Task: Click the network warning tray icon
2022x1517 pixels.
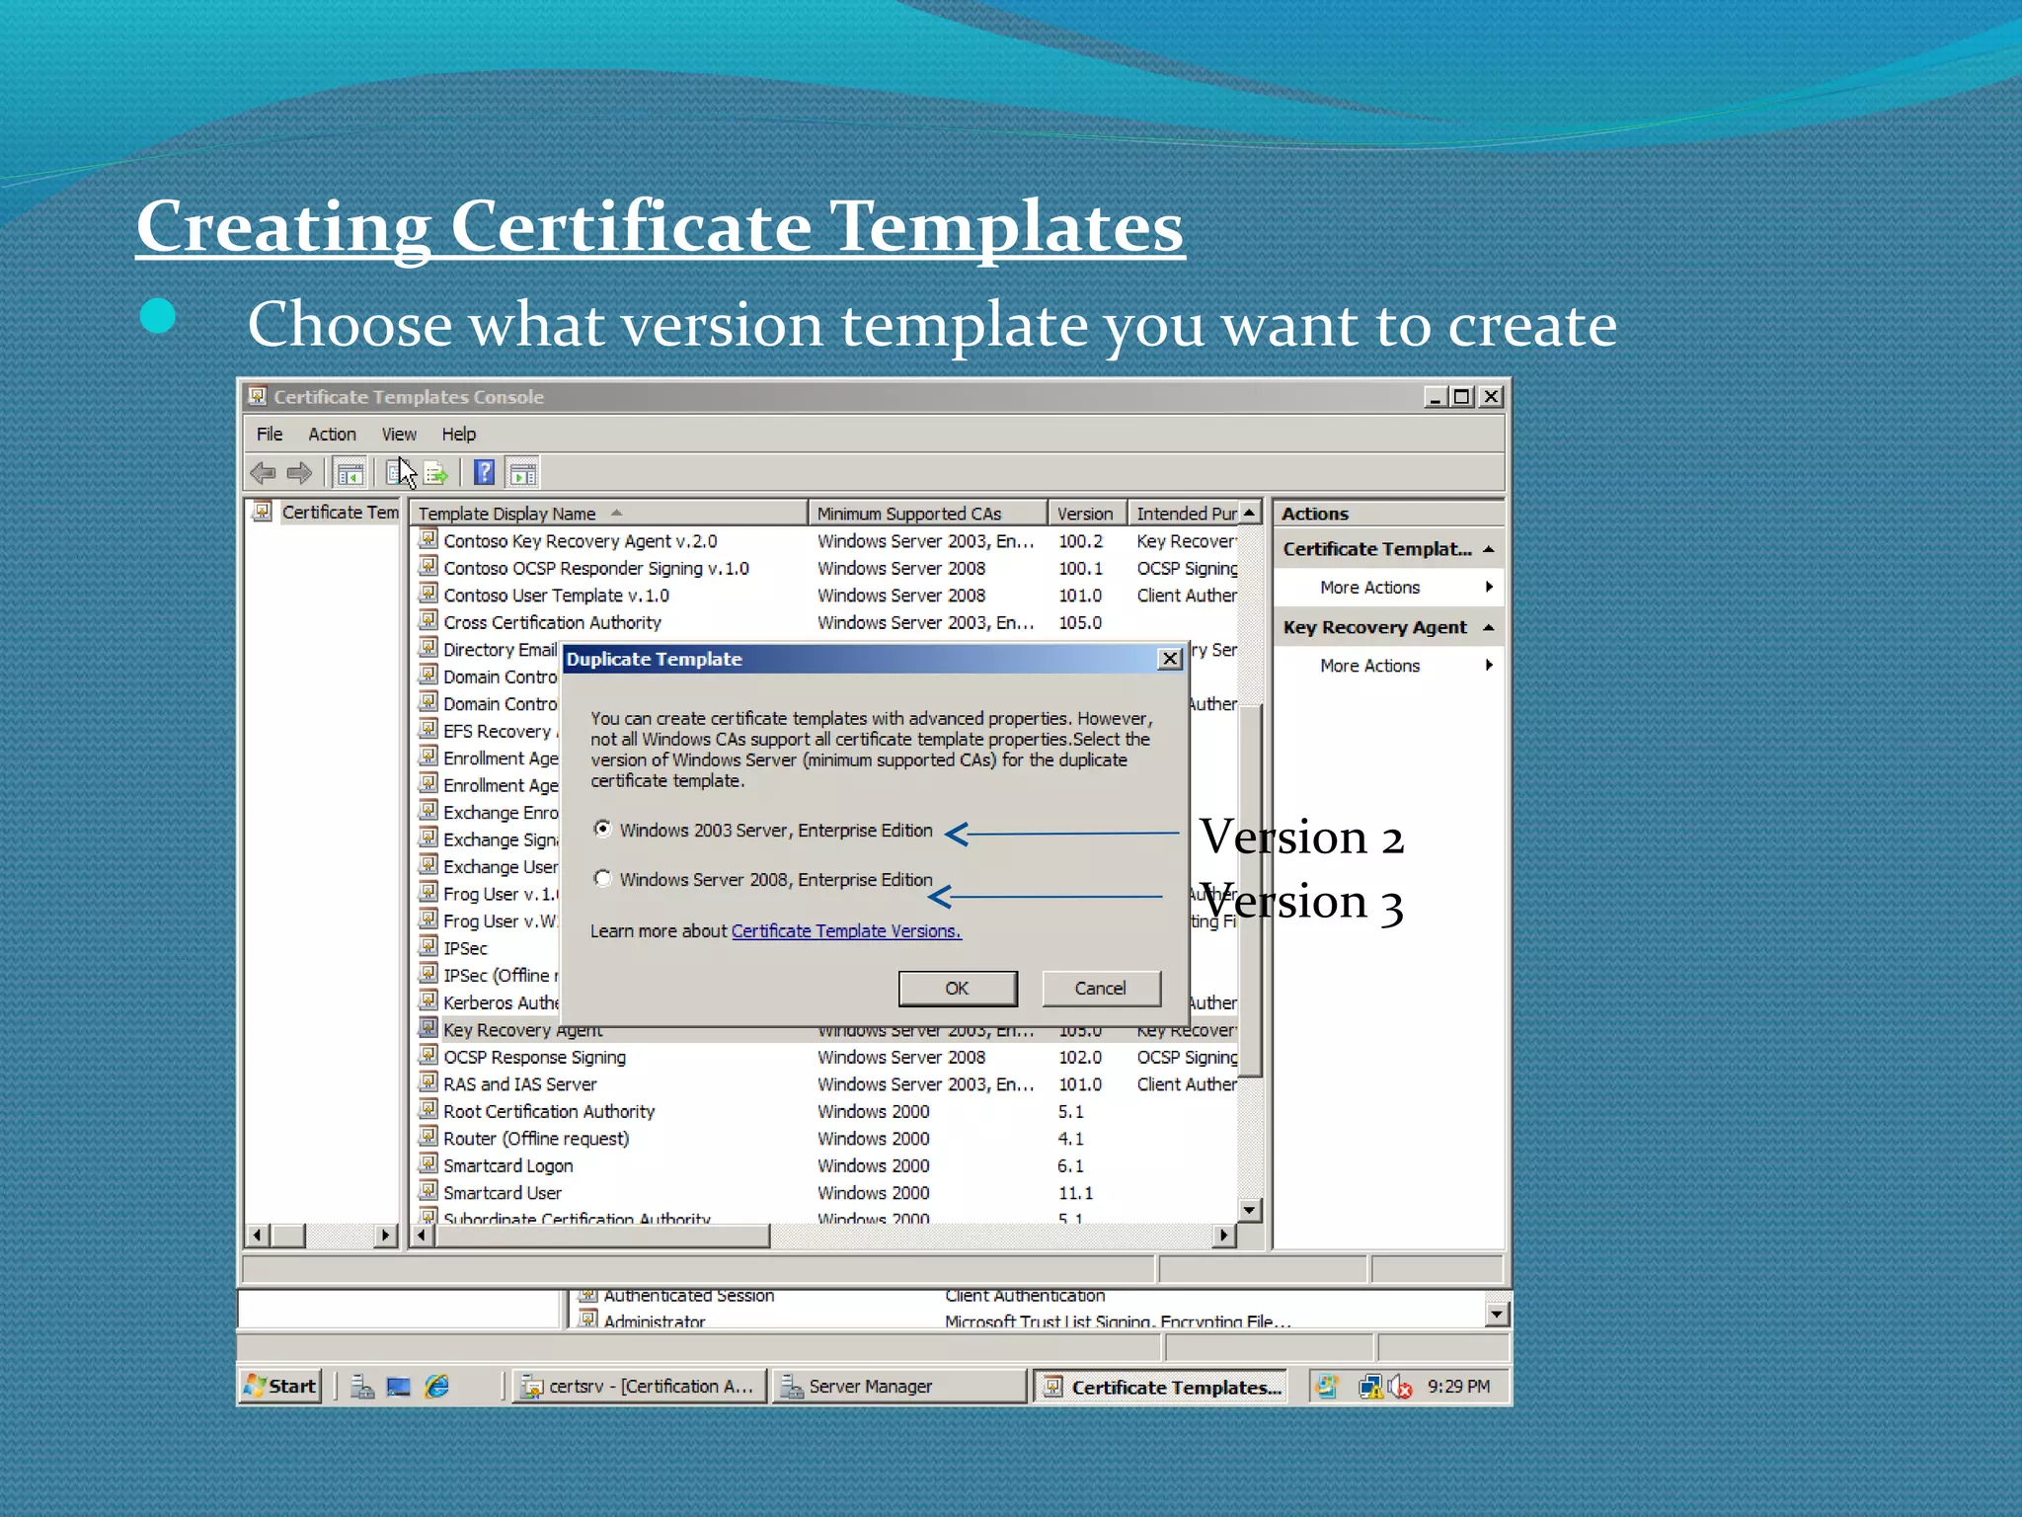Action: (1370, 1388)
